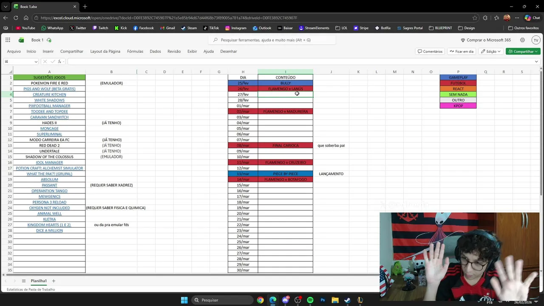Open the all sheets list icon

24,281
